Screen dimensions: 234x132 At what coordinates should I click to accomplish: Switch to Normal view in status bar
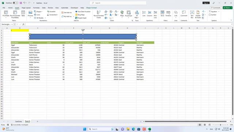[x=200, y=125]
